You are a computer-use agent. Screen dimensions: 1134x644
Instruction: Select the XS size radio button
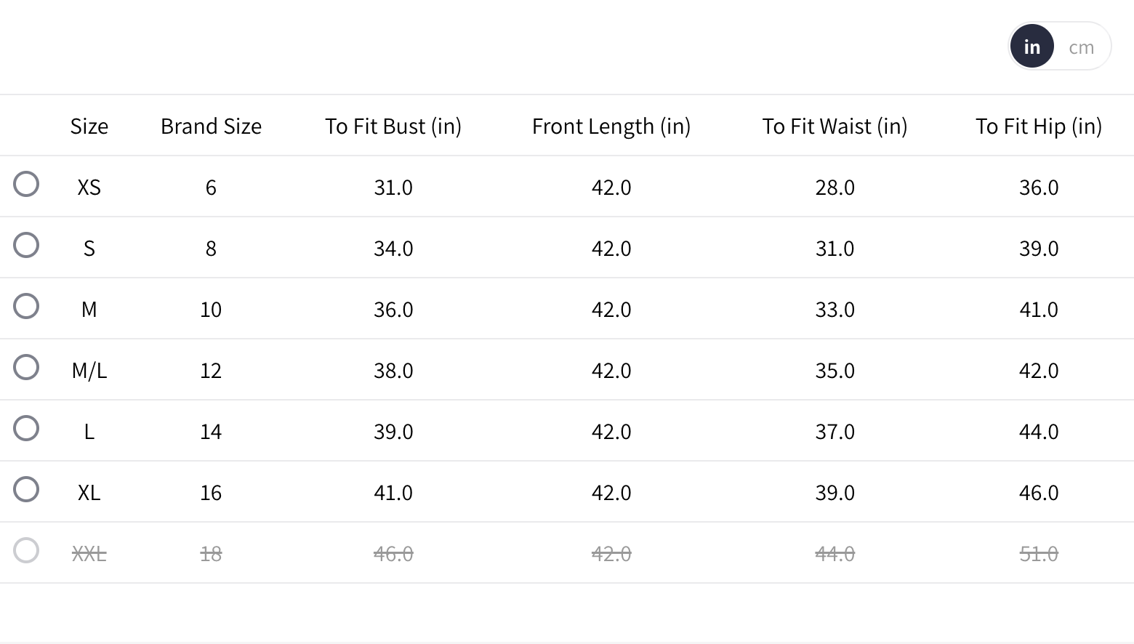[x=26, y=184]
